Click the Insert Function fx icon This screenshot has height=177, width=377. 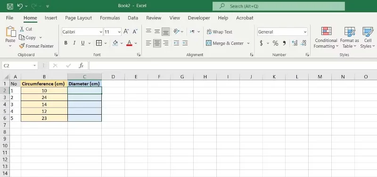(81, 65)
